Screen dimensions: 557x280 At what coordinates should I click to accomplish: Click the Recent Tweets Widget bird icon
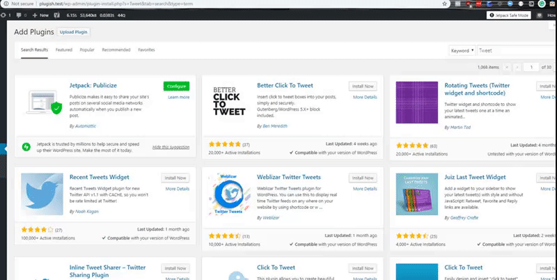point(42,194)
